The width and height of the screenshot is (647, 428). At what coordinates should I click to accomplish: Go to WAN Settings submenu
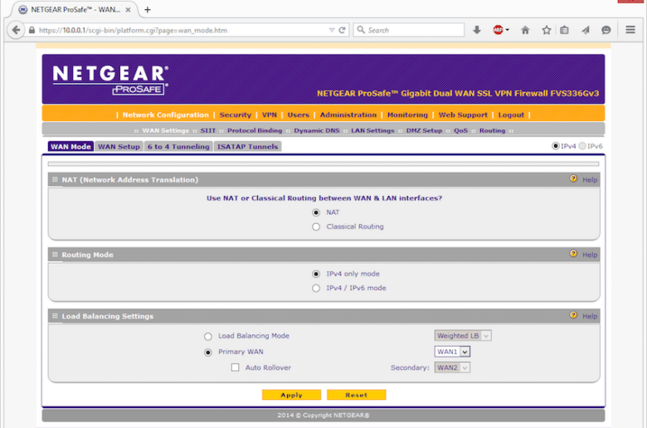pyautogui.click(x=165, y=130)
